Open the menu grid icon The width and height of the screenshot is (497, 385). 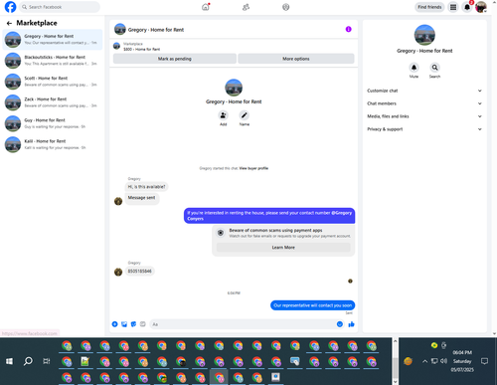(x=453, y=7)
